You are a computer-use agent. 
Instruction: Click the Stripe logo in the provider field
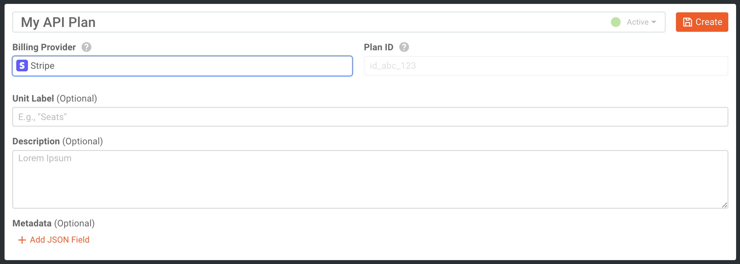21,66
